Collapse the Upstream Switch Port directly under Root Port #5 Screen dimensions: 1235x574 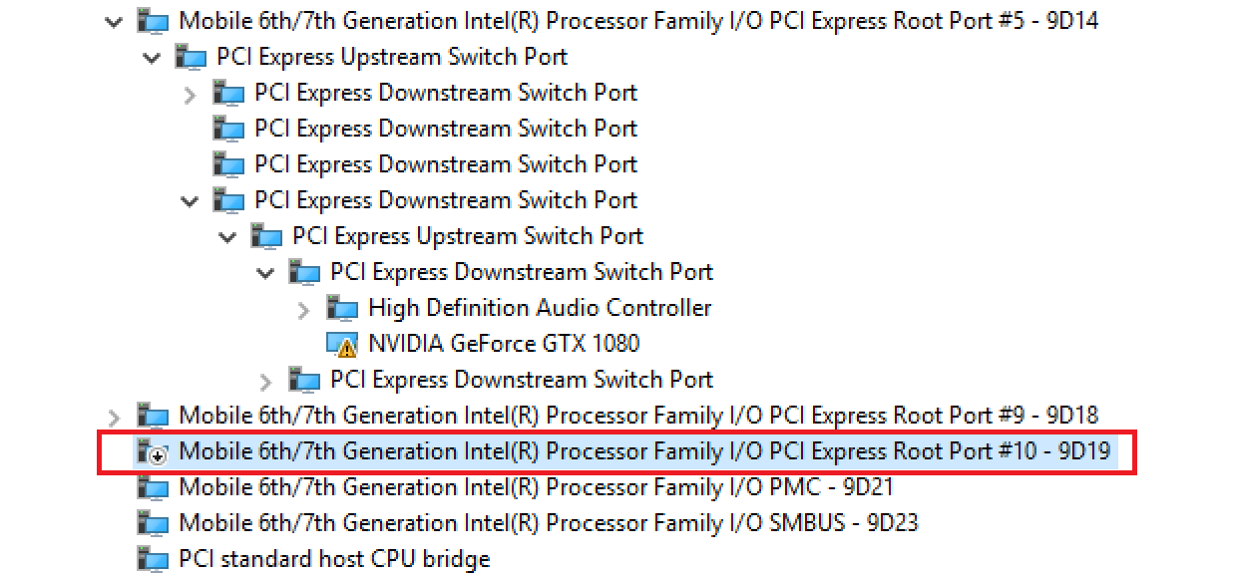[x=152, y=58]
